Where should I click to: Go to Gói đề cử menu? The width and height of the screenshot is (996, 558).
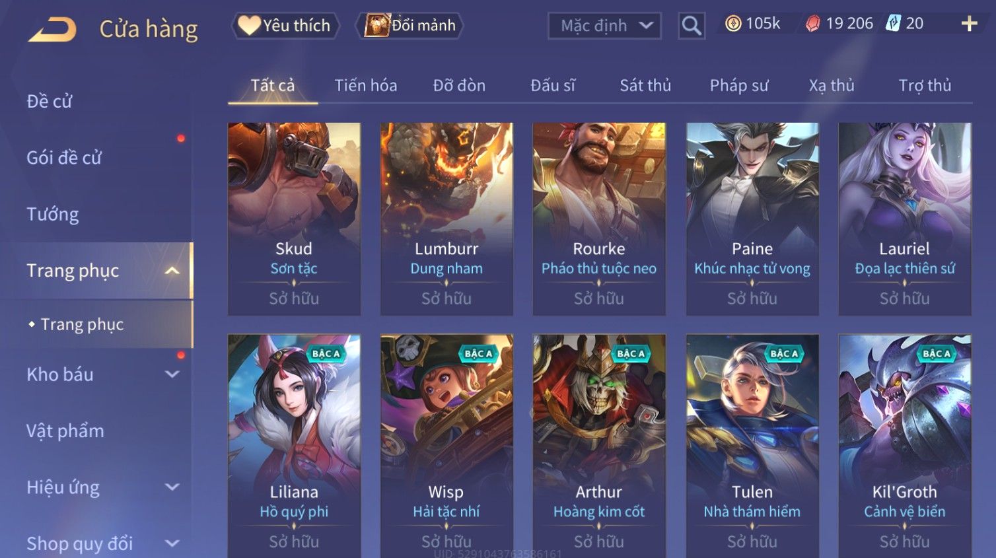click(x=64, y=158)
